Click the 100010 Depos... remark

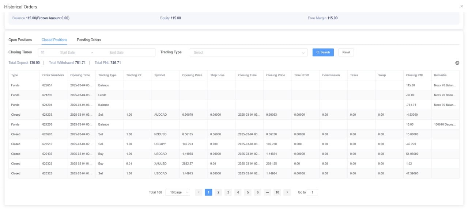pos(445,124)
